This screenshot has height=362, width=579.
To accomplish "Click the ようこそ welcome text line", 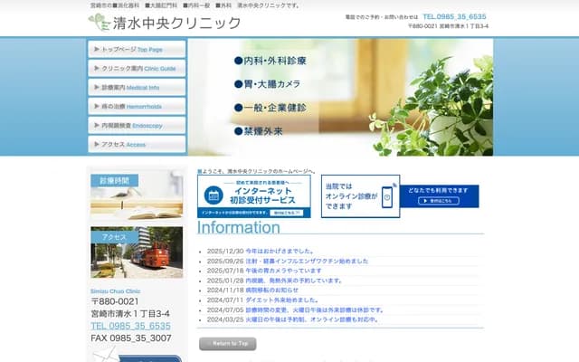I will coord(257,171).
